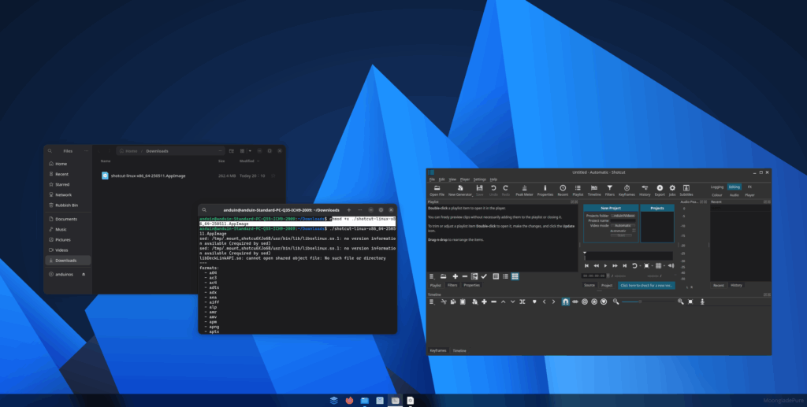Screen dimensions: 807x407
Task: Open the Keyframes stopwatch icon
Action: (627, 189)
